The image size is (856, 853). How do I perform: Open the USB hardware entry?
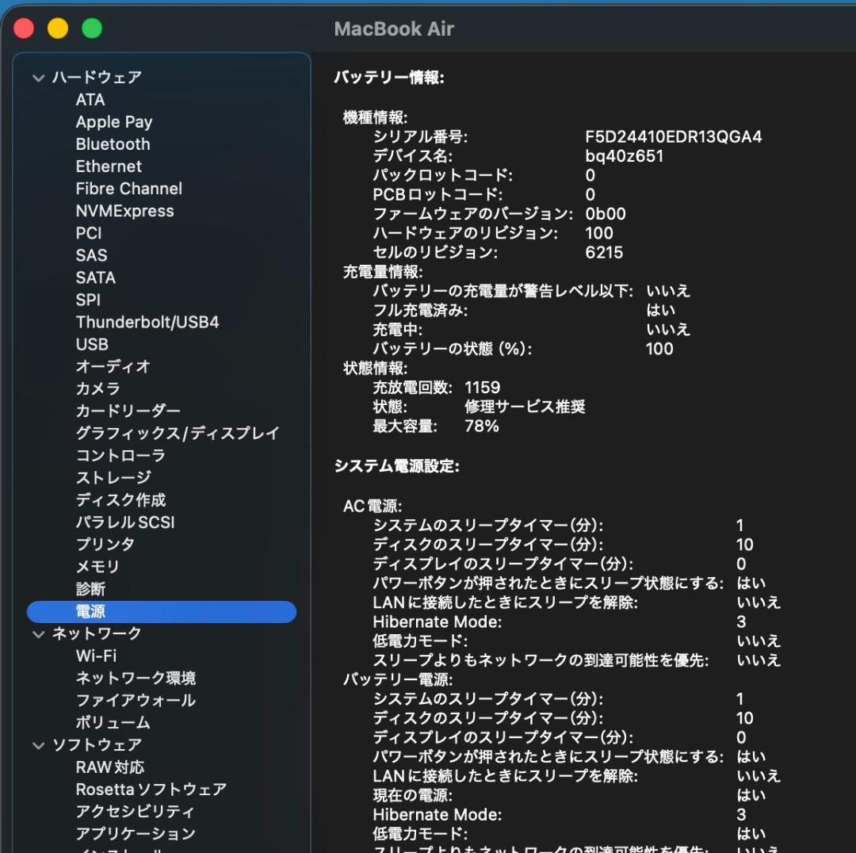click(92, 344)
